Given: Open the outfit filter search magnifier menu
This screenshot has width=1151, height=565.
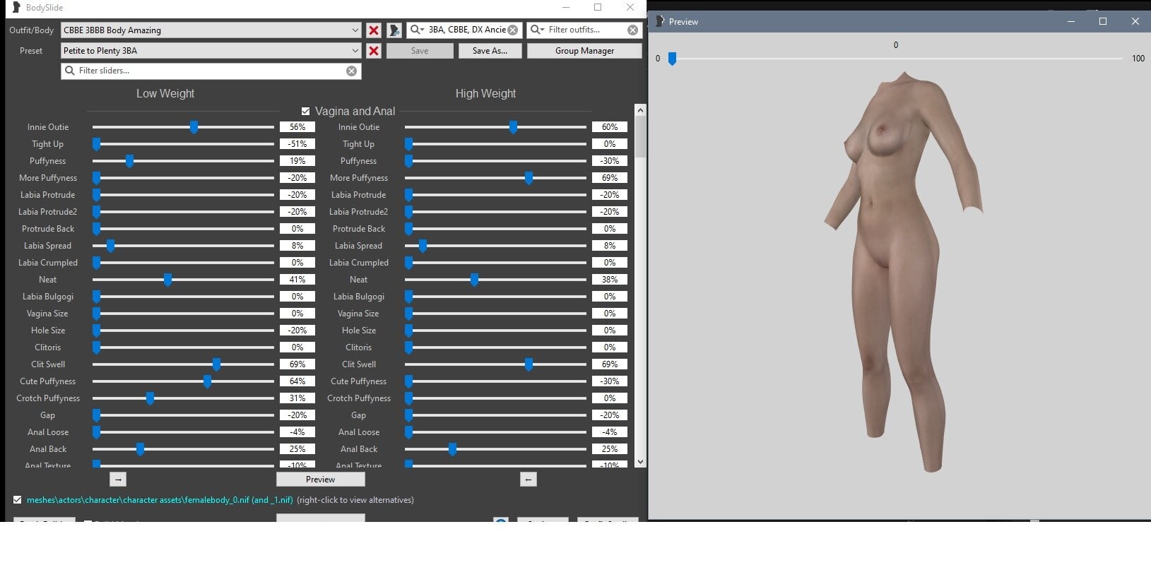Looking at the screenshot, I should click(537, 30).
